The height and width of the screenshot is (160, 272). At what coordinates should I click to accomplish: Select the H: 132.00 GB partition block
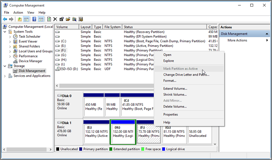point(123,132)
